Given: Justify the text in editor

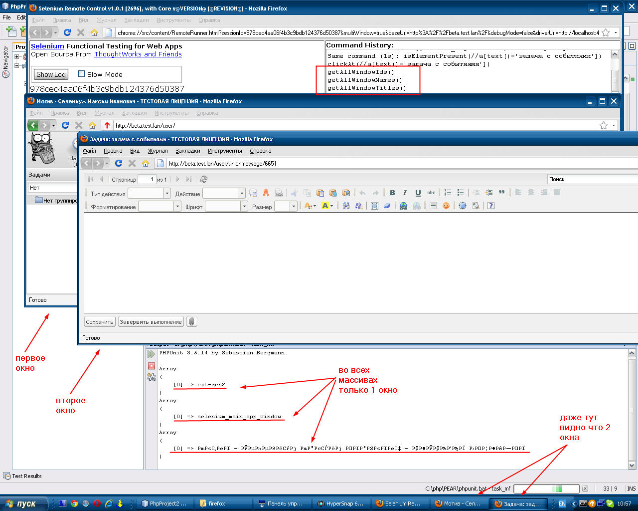Looking at the screenshot, I should (x=557, y=193).
